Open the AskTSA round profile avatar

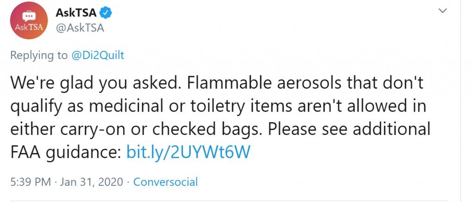29,20
